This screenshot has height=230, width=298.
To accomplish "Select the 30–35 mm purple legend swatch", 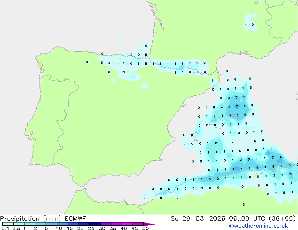I will (105, 224).
